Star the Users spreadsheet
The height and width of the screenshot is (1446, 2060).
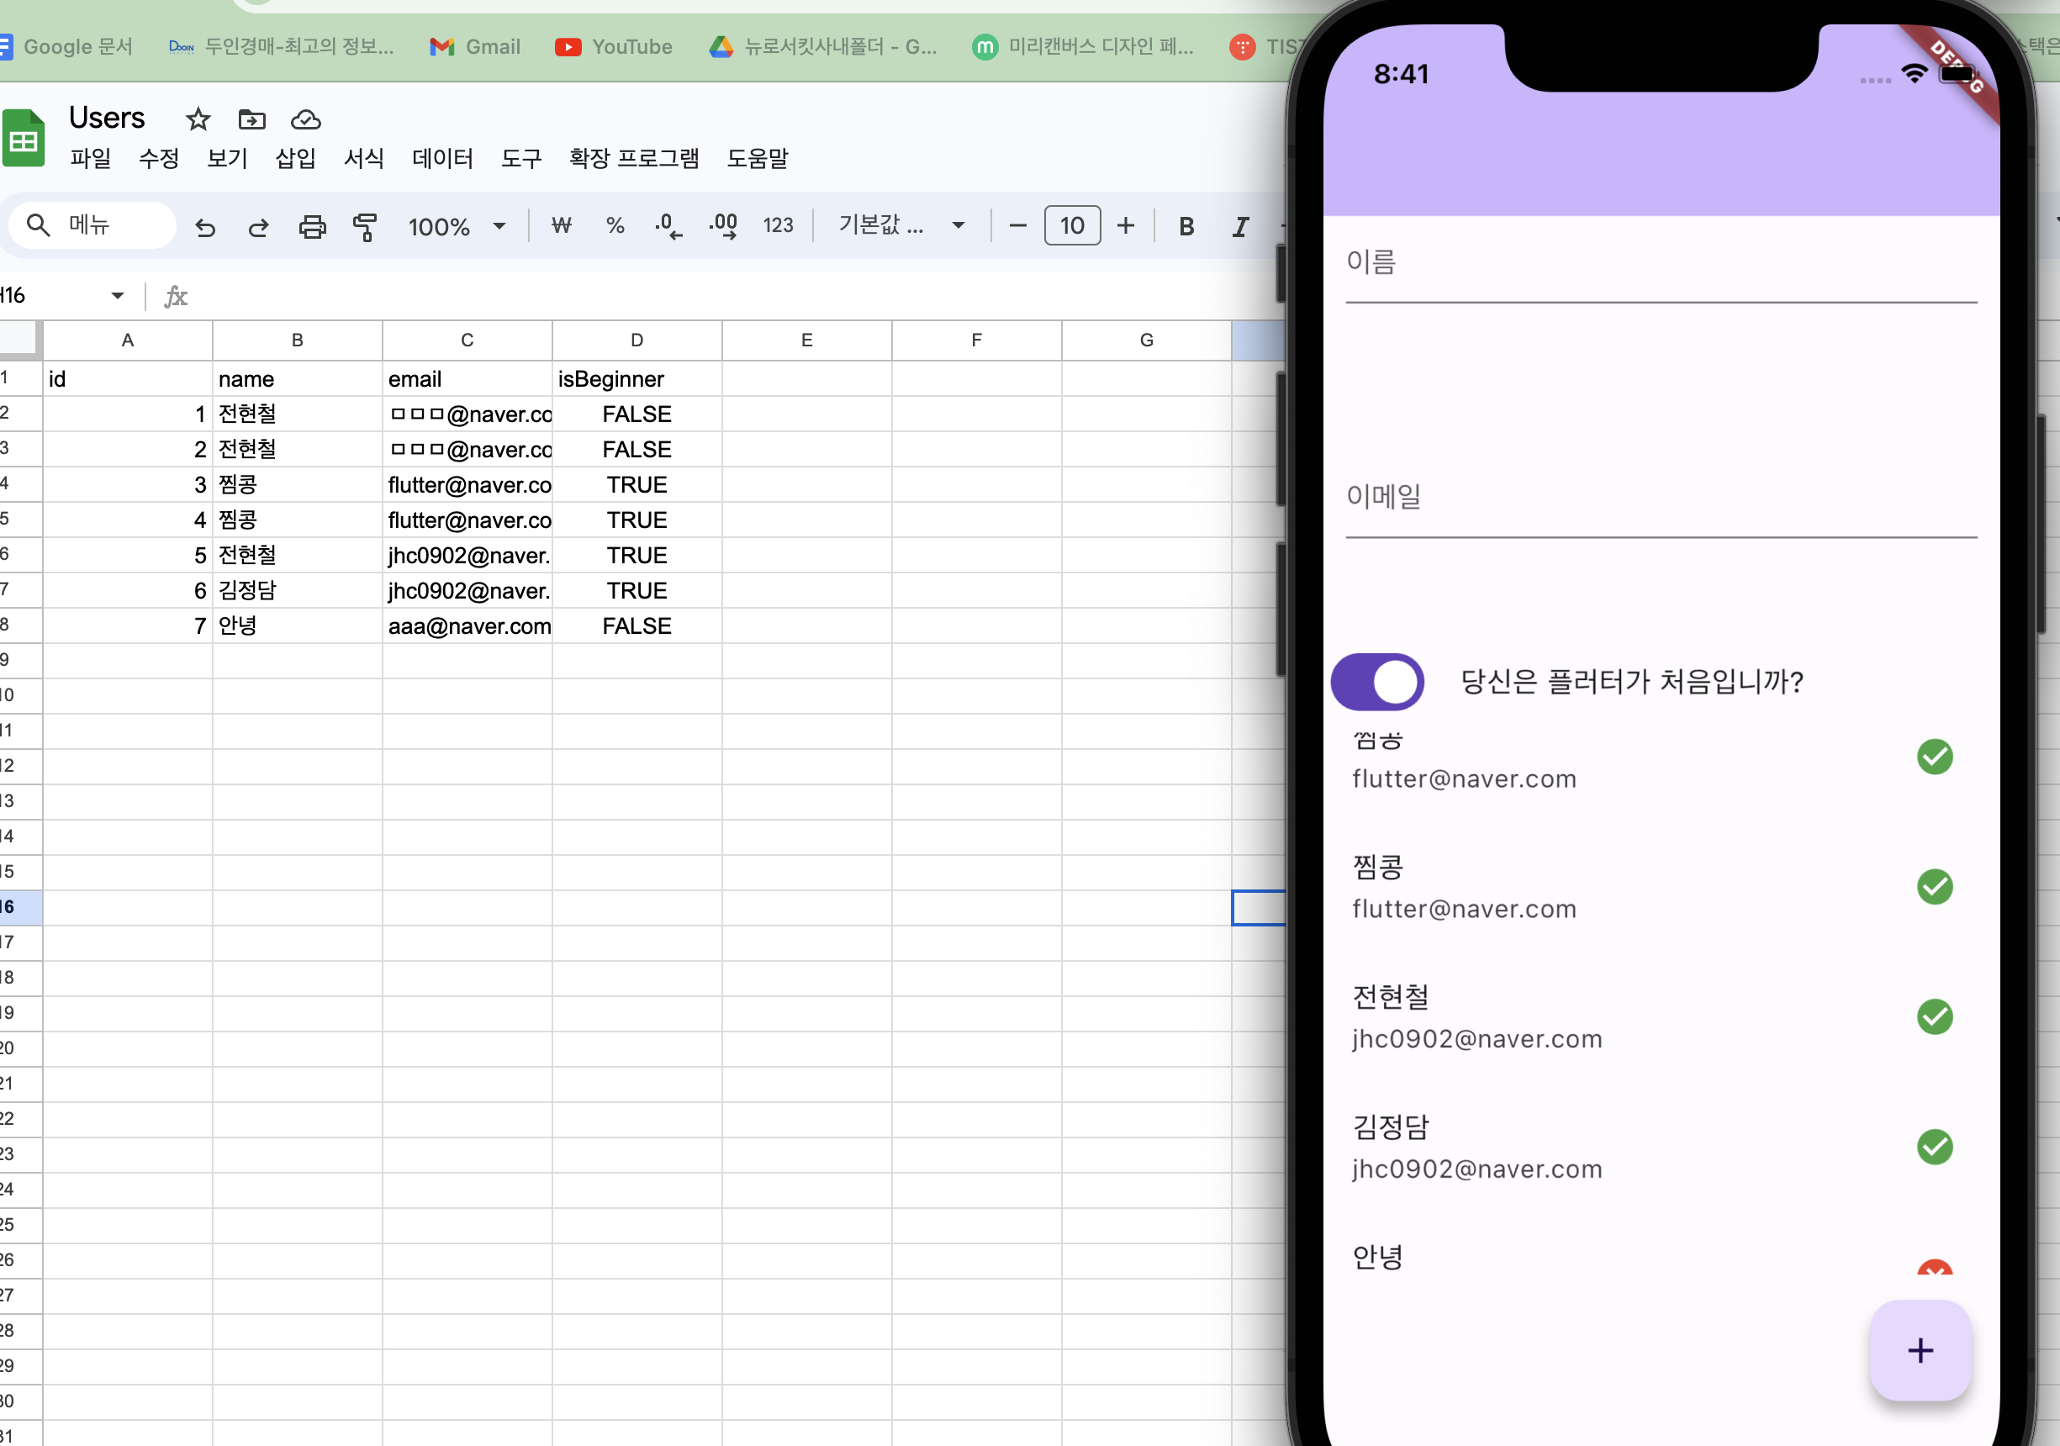198,119
